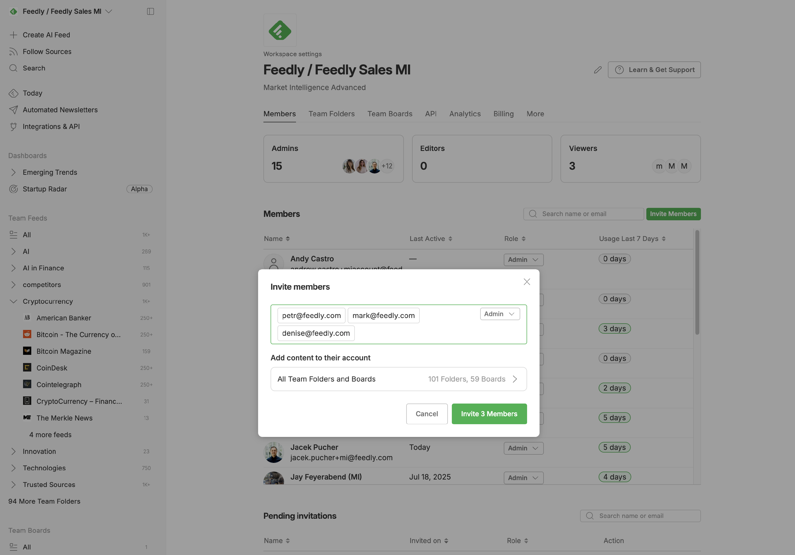
Task: Click the Create AI Feed plus icon
Action: point(13,35)
